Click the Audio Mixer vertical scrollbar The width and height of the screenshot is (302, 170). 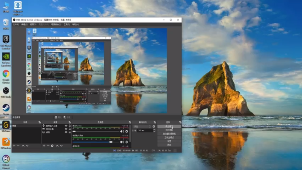[130, 133]
